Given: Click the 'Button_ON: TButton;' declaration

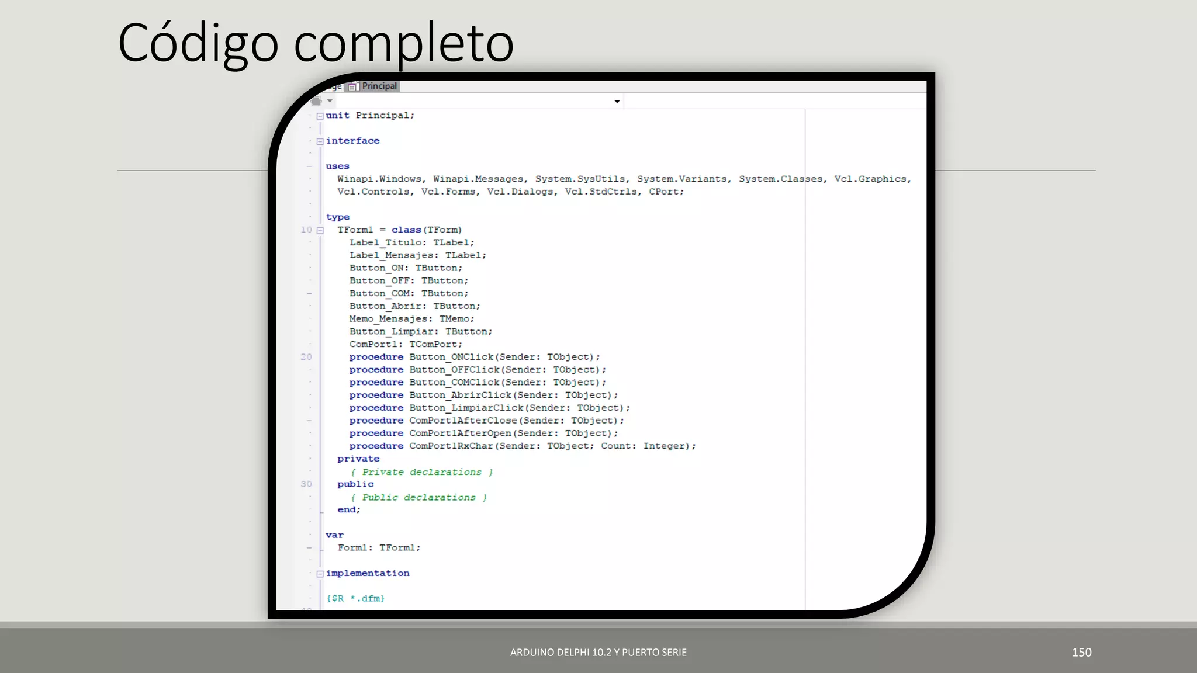Looking at the screenshot, I should [406, 268].
